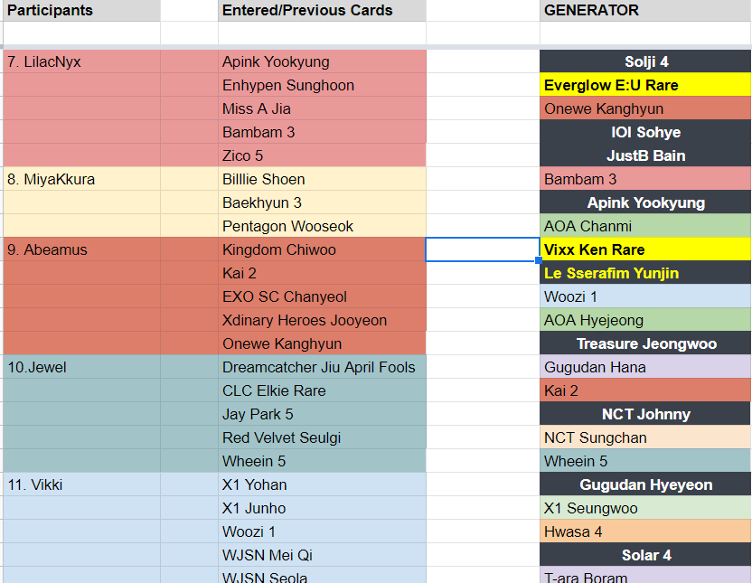Select the 10.Jewel participant cell

click(x=81, y=367)
